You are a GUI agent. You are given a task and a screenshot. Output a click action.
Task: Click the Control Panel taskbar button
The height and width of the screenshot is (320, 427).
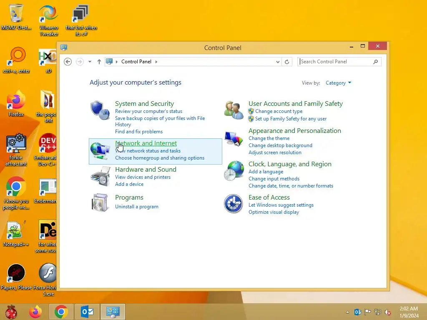pos(113,312)
